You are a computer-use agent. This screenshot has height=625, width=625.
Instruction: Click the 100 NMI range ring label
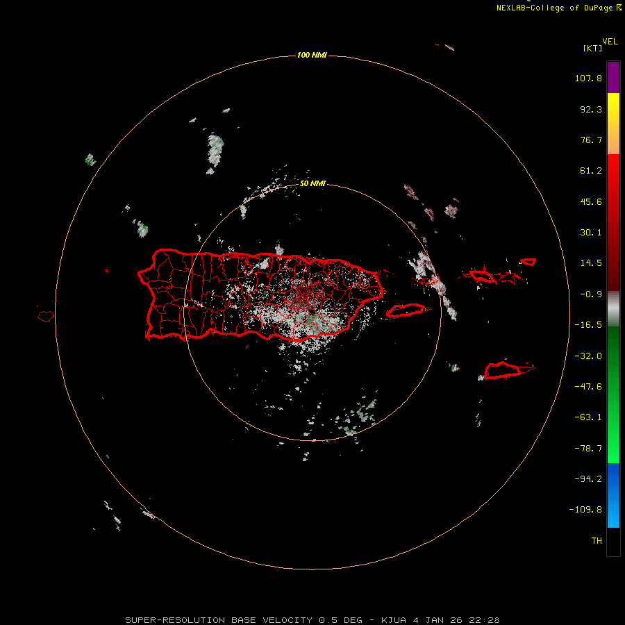point(312,55)
